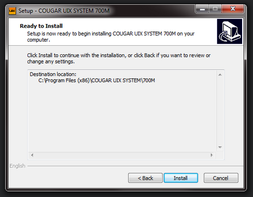Click the 'Destination location:' line
Viewport: 253px width, 197px height.
pyautogui.click(x=53, y=74)
